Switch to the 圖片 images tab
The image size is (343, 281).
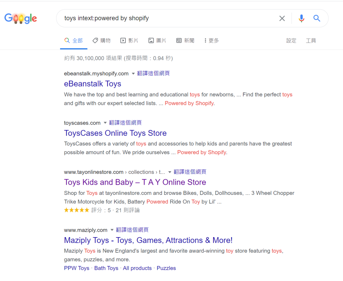coord(157,40)
